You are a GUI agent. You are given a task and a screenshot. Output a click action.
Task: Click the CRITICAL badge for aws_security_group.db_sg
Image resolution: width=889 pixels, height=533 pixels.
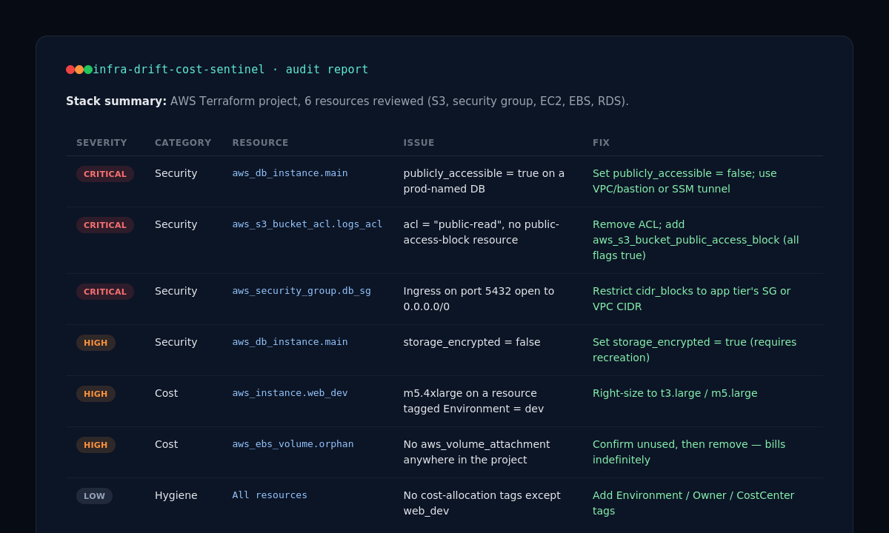(x=105, y=292)
